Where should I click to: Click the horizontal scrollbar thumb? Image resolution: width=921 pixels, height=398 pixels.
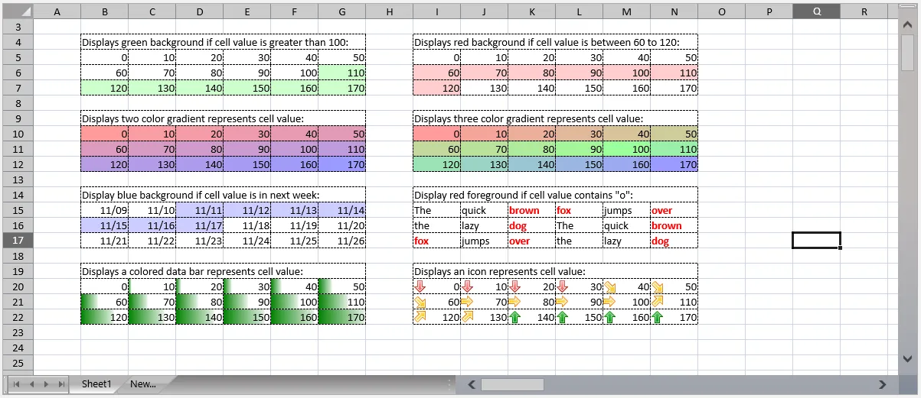[511, 384]
